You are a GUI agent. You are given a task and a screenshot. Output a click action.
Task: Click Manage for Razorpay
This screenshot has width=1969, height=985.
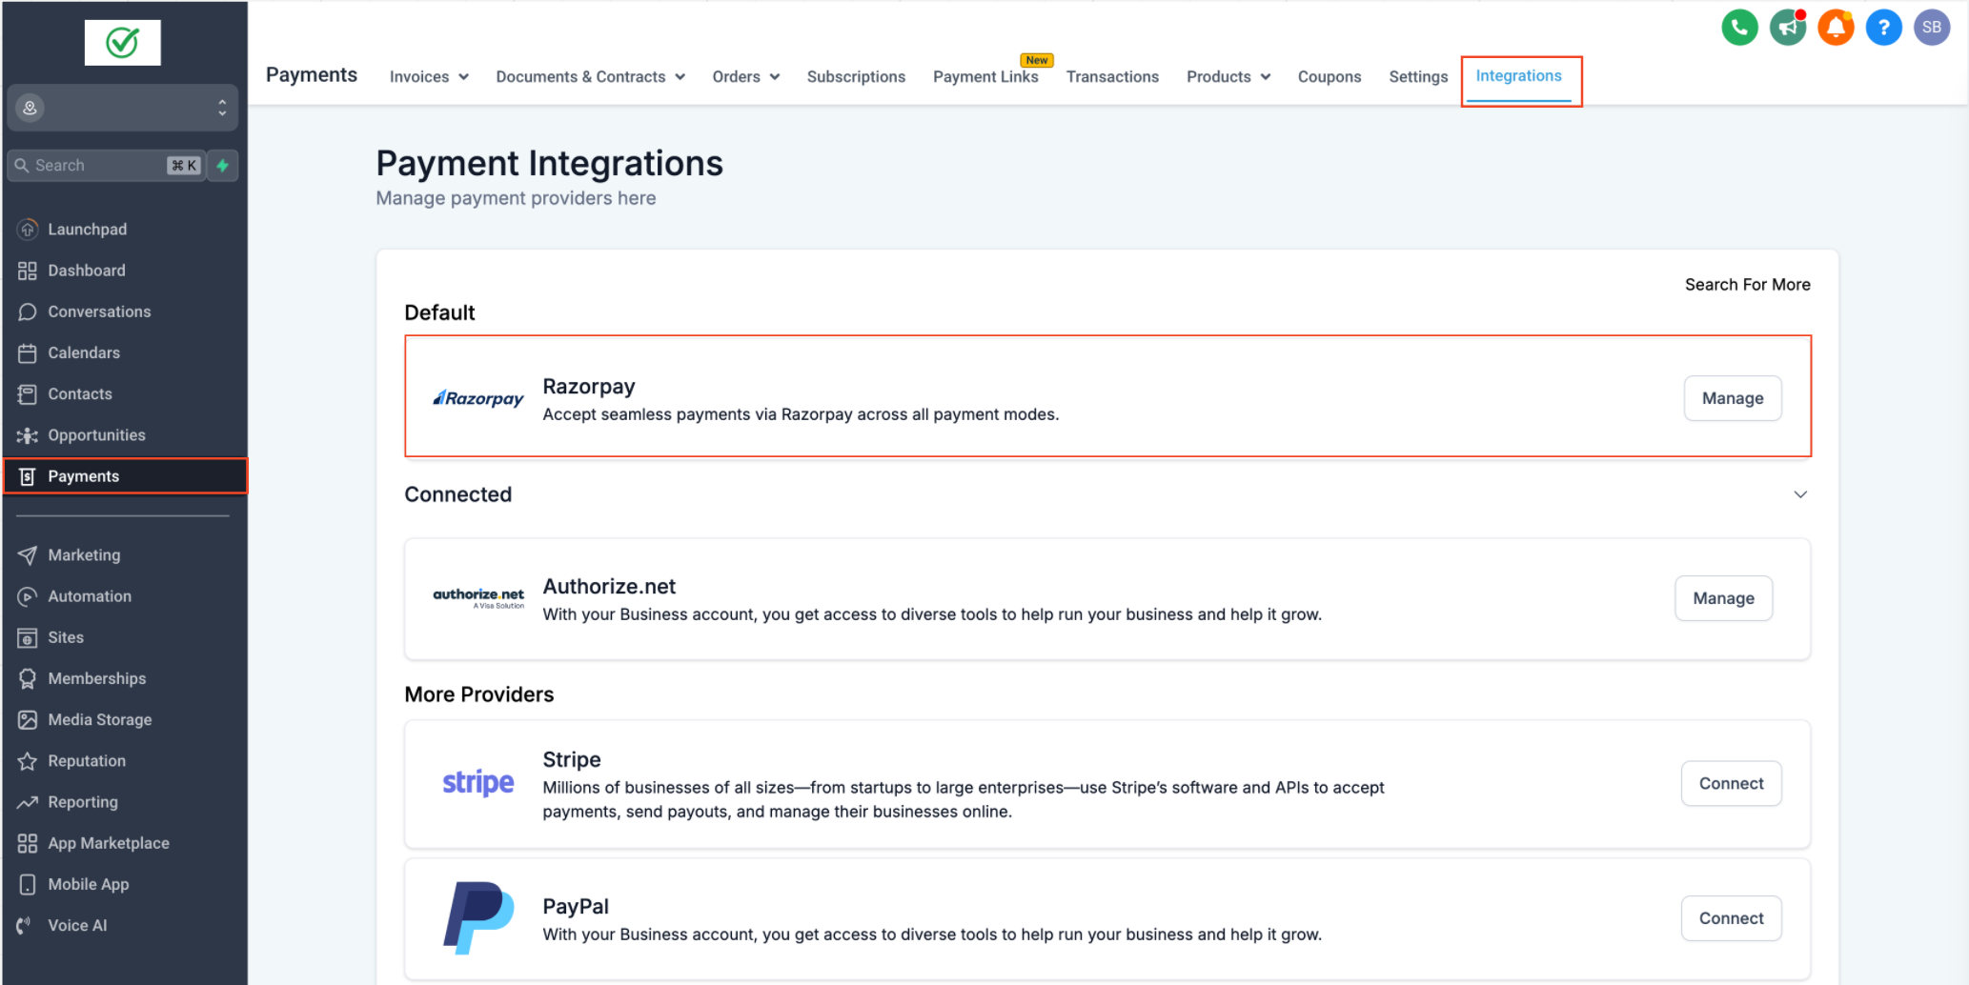pos(1732,398)
